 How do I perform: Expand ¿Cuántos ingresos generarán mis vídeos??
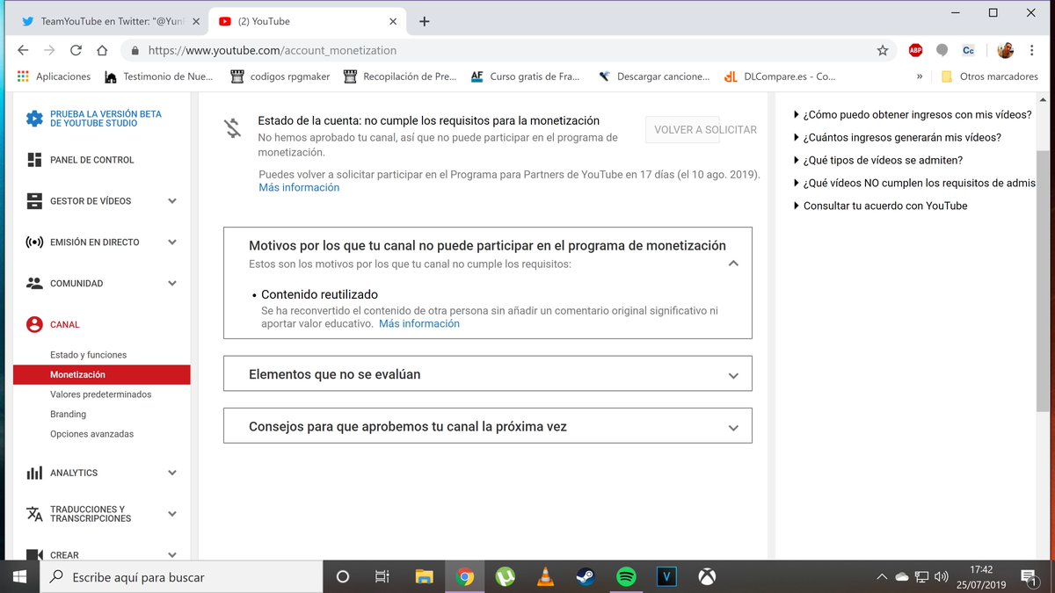point(897,137)
